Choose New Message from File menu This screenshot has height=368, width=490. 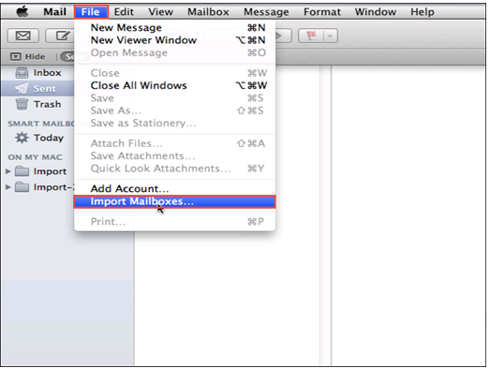coord(174,27)
